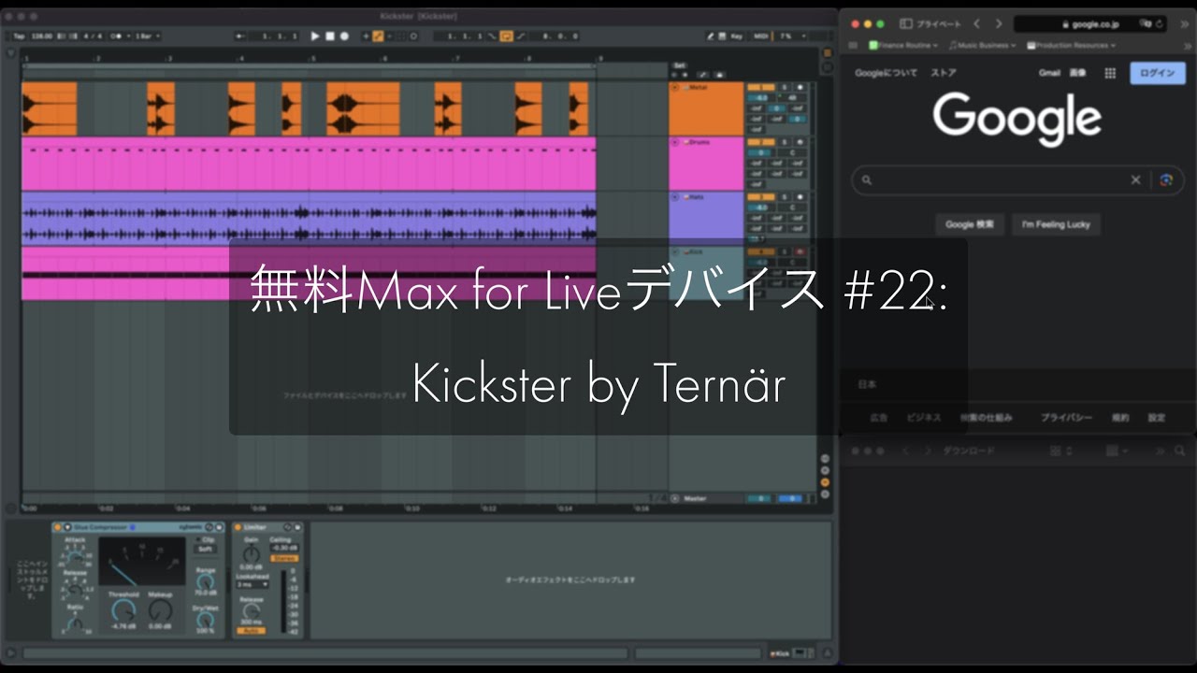The width and height of the screenshot is (1197, 673).
Task: Click the ログイン button on Google
Action: point(1158,73)
